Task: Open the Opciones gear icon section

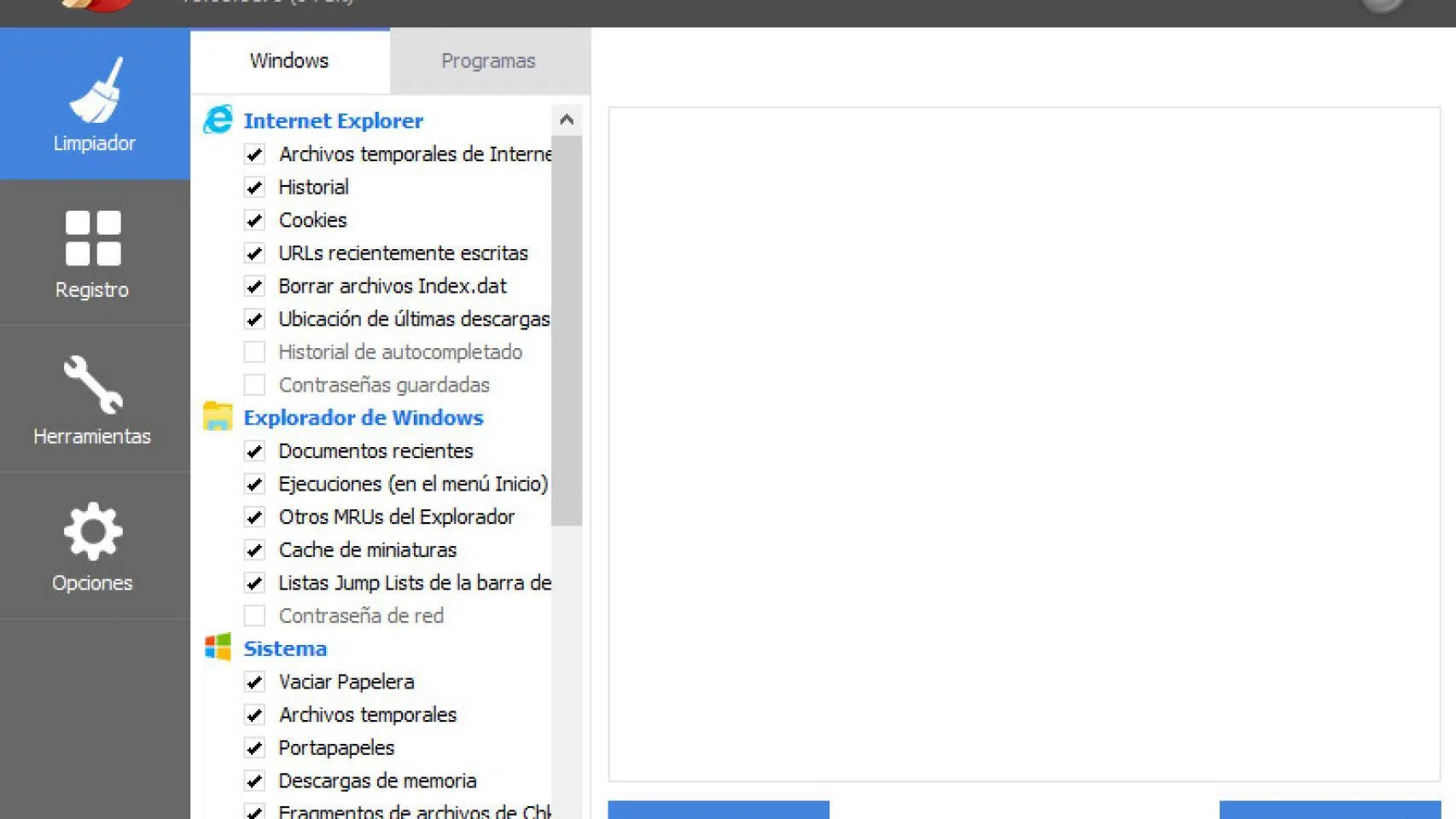Action: tap(93, 546)
